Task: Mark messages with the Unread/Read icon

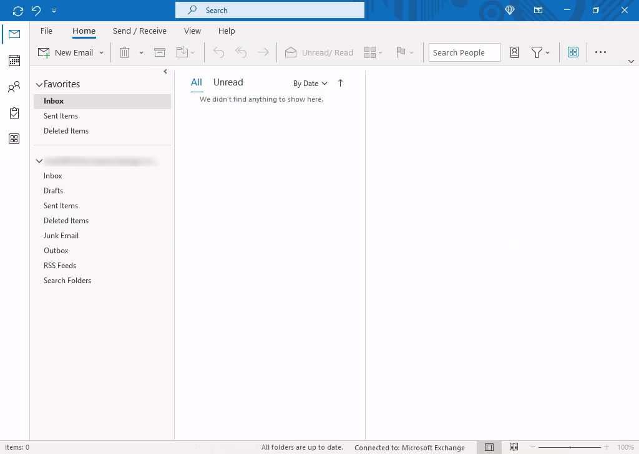Action: pos(319,52)
